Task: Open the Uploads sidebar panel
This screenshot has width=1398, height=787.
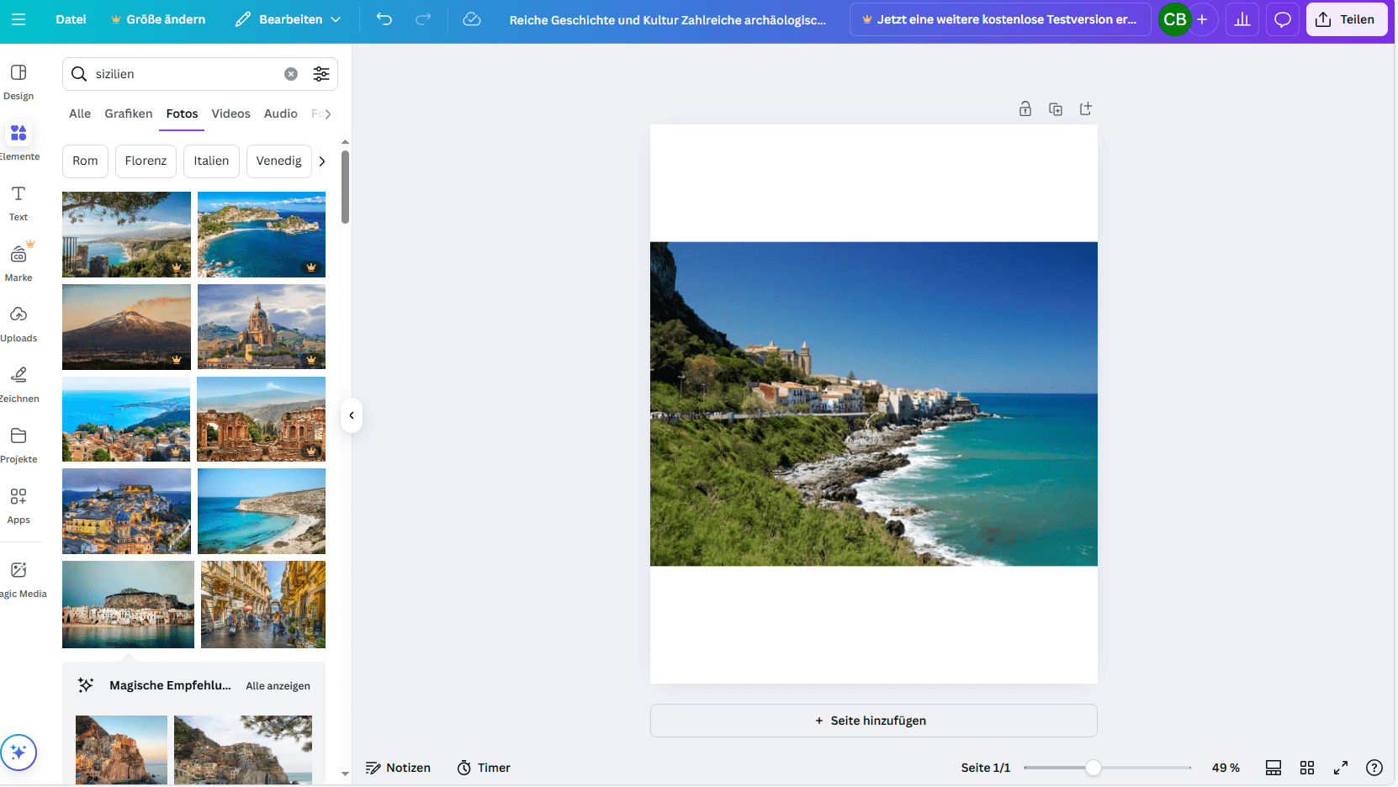Action: tap(19, 323)
